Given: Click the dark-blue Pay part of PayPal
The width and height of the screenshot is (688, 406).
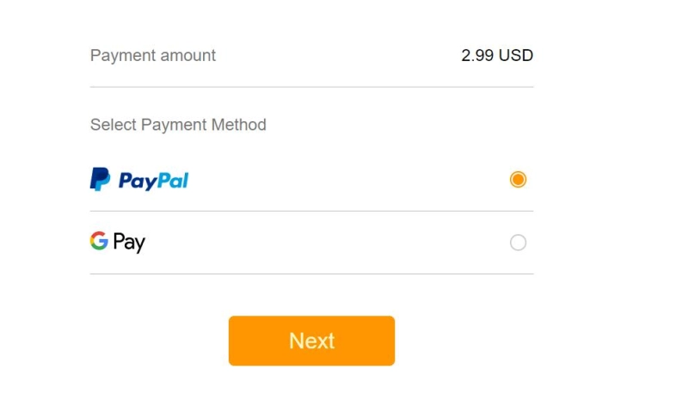Looking at the screenshot, I should pyautogui.click(x=138, y=181).
